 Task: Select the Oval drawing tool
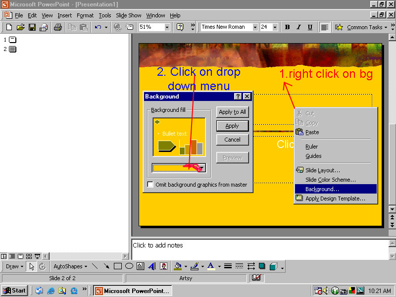129,266
